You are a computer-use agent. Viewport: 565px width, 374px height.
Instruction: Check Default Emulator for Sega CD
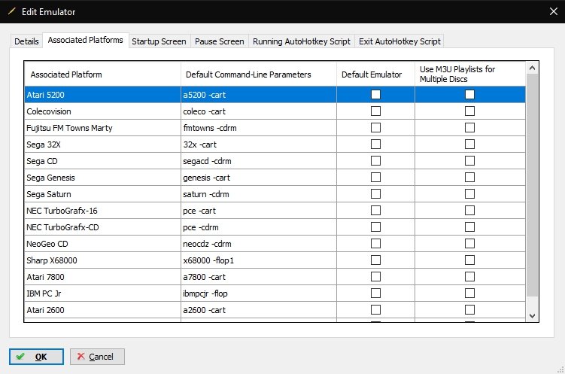click(375, 161)
